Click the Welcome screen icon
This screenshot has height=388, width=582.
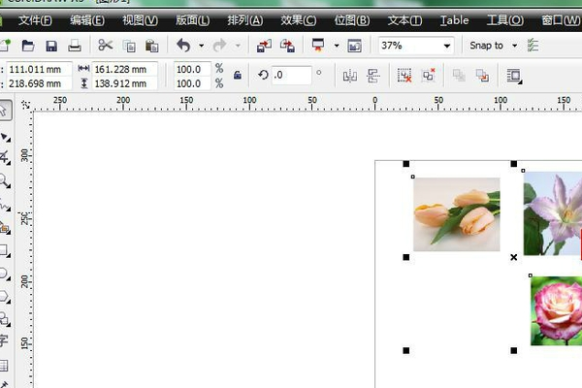[x=354, y=46]
